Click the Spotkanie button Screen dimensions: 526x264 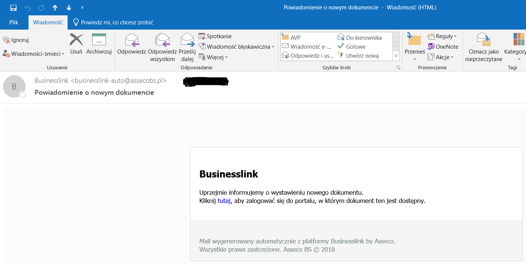point(215,36)
